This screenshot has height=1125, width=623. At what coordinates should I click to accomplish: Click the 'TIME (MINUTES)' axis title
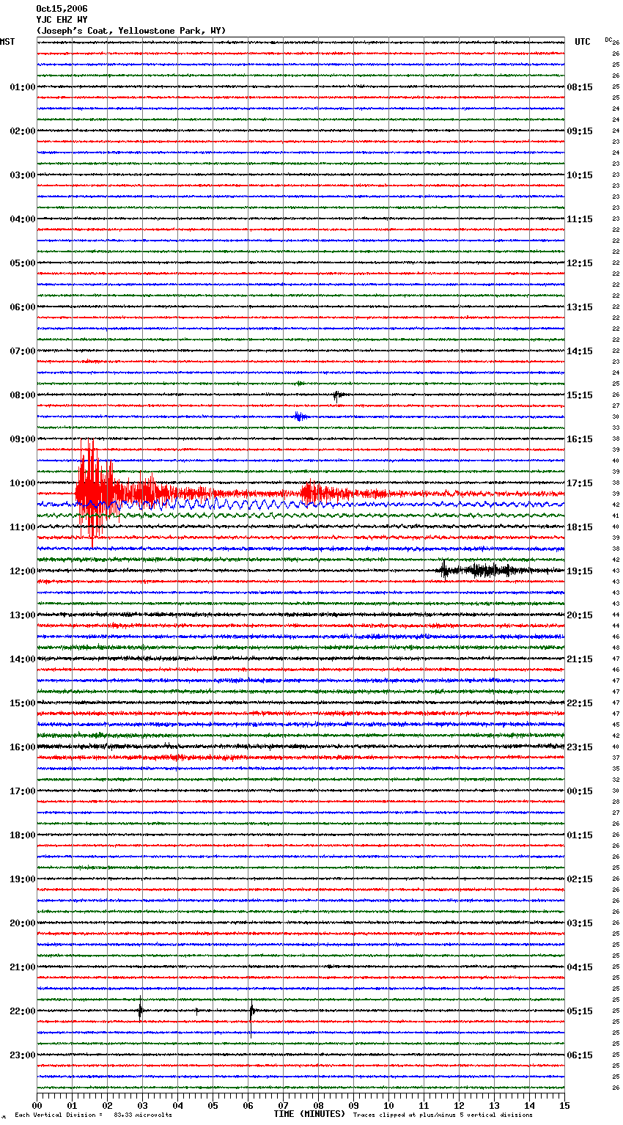pyautogui.click(x=309, y=1114)
